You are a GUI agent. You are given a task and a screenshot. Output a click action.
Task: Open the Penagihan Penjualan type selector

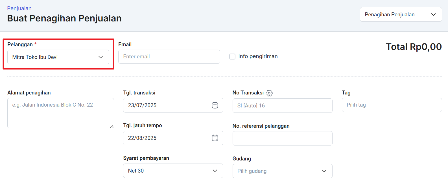(x=401, y=14)
